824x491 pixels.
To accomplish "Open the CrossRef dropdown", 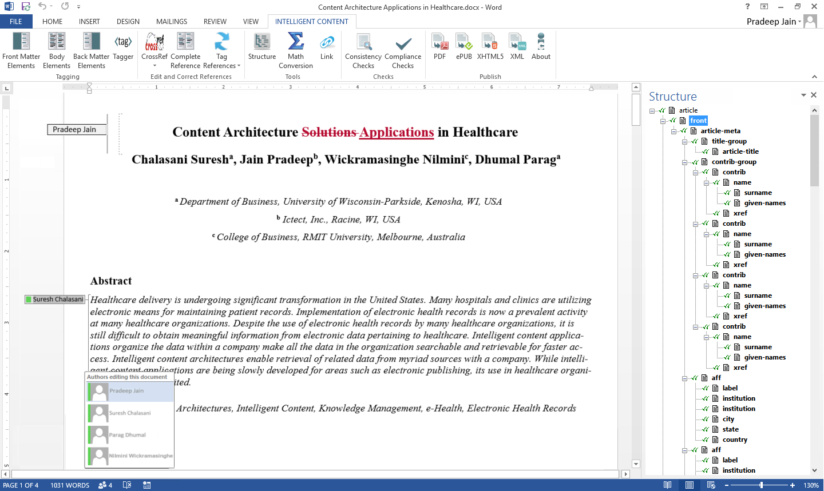I will click(x=154, y=65).
